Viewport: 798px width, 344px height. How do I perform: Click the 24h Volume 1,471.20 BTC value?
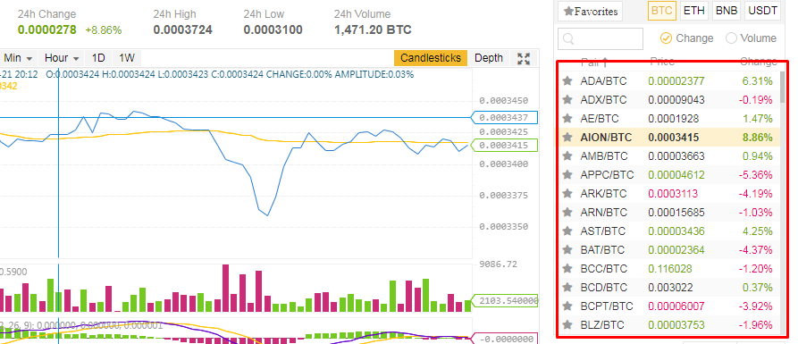coord(373,30)
